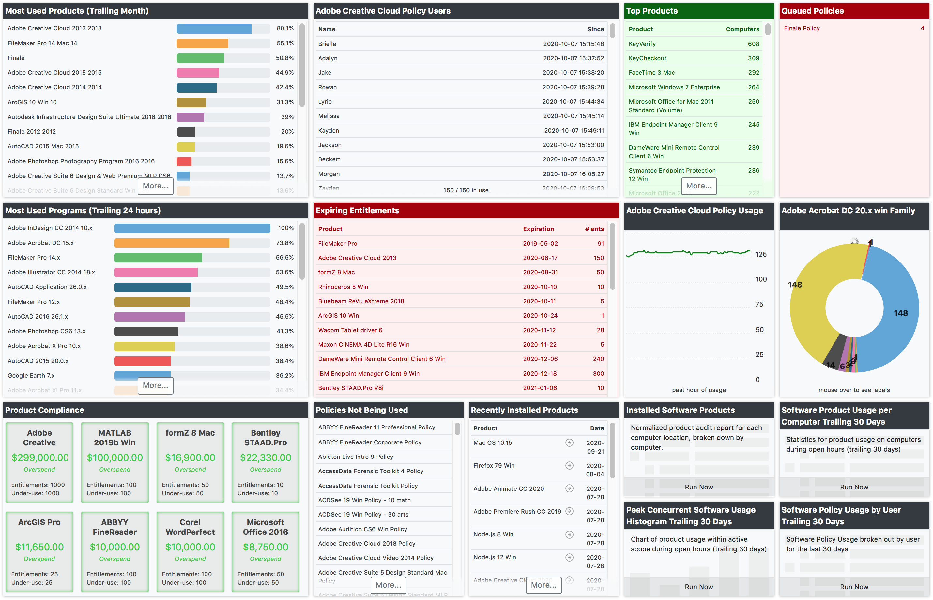
Task: Click the Policy Users list scrollbar
Action: coord(612,30)
